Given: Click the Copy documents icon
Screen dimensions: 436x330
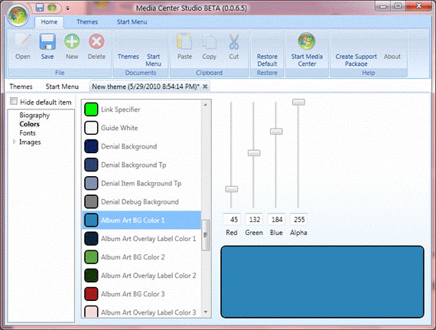Looking at the screenshot, I should 209,41.
